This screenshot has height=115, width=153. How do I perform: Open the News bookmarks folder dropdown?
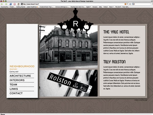click(x=111, y=7)
